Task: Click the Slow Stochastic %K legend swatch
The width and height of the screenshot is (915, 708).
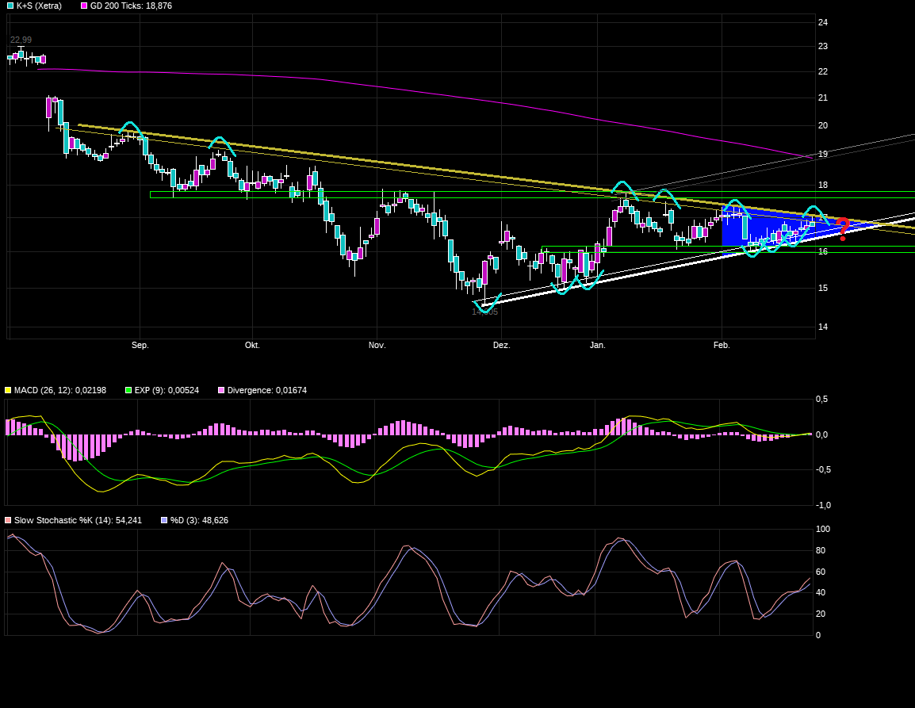Action: click(x=8, y=520)
